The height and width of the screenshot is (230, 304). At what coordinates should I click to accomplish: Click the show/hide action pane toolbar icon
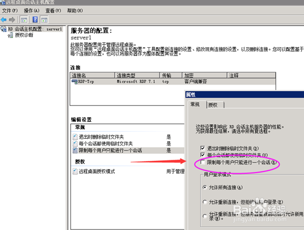44,20
